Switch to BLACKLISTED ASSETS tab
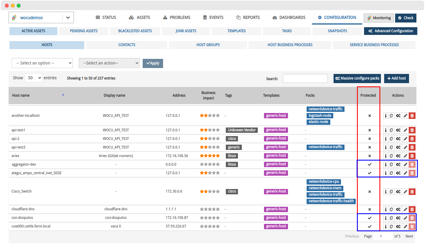The height and width of the screenshot is (252, 425). tap(135, 31)
